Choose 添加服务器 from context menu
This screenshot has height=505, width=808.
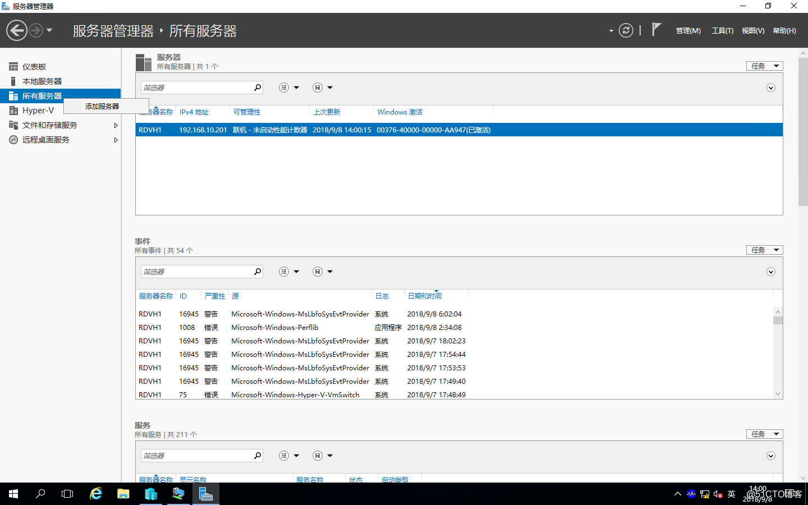point(106,106)
